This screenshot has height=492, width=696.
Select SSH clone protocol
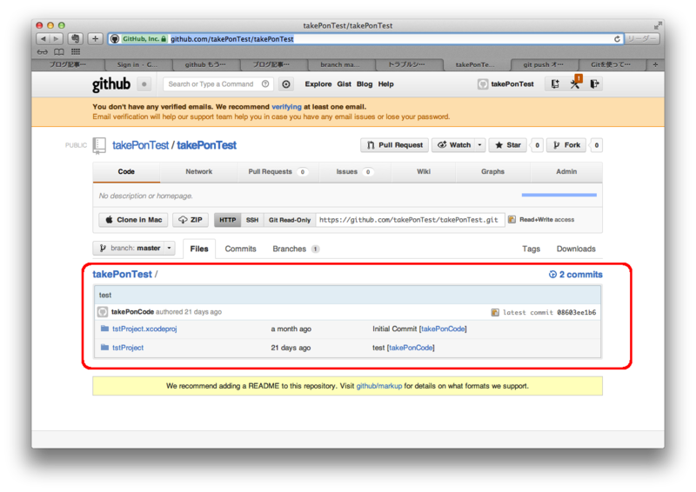point(252,220)
